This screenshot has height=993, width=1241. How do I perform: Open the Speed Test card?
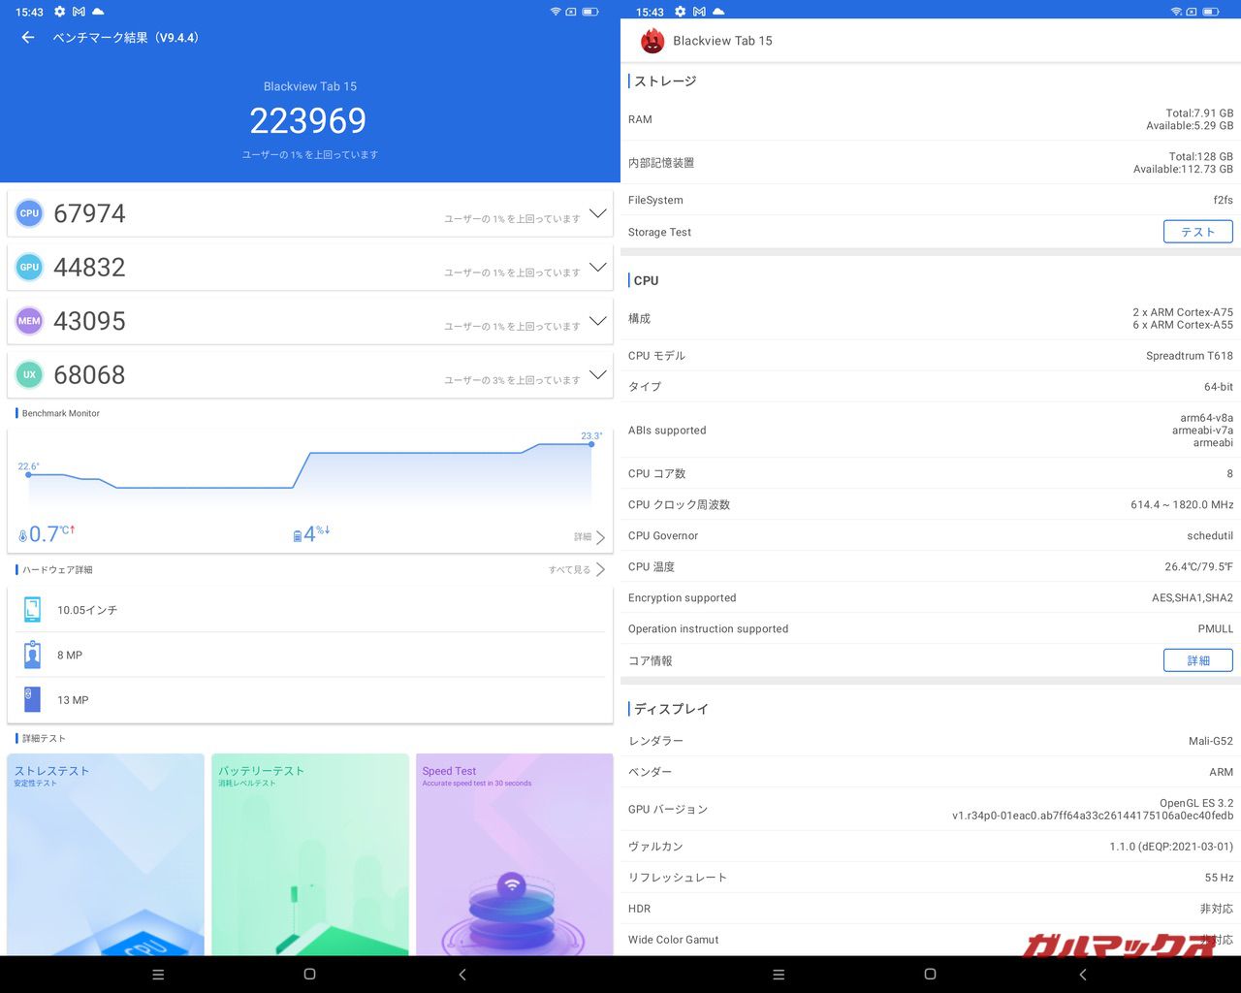[x=514, y=853]
